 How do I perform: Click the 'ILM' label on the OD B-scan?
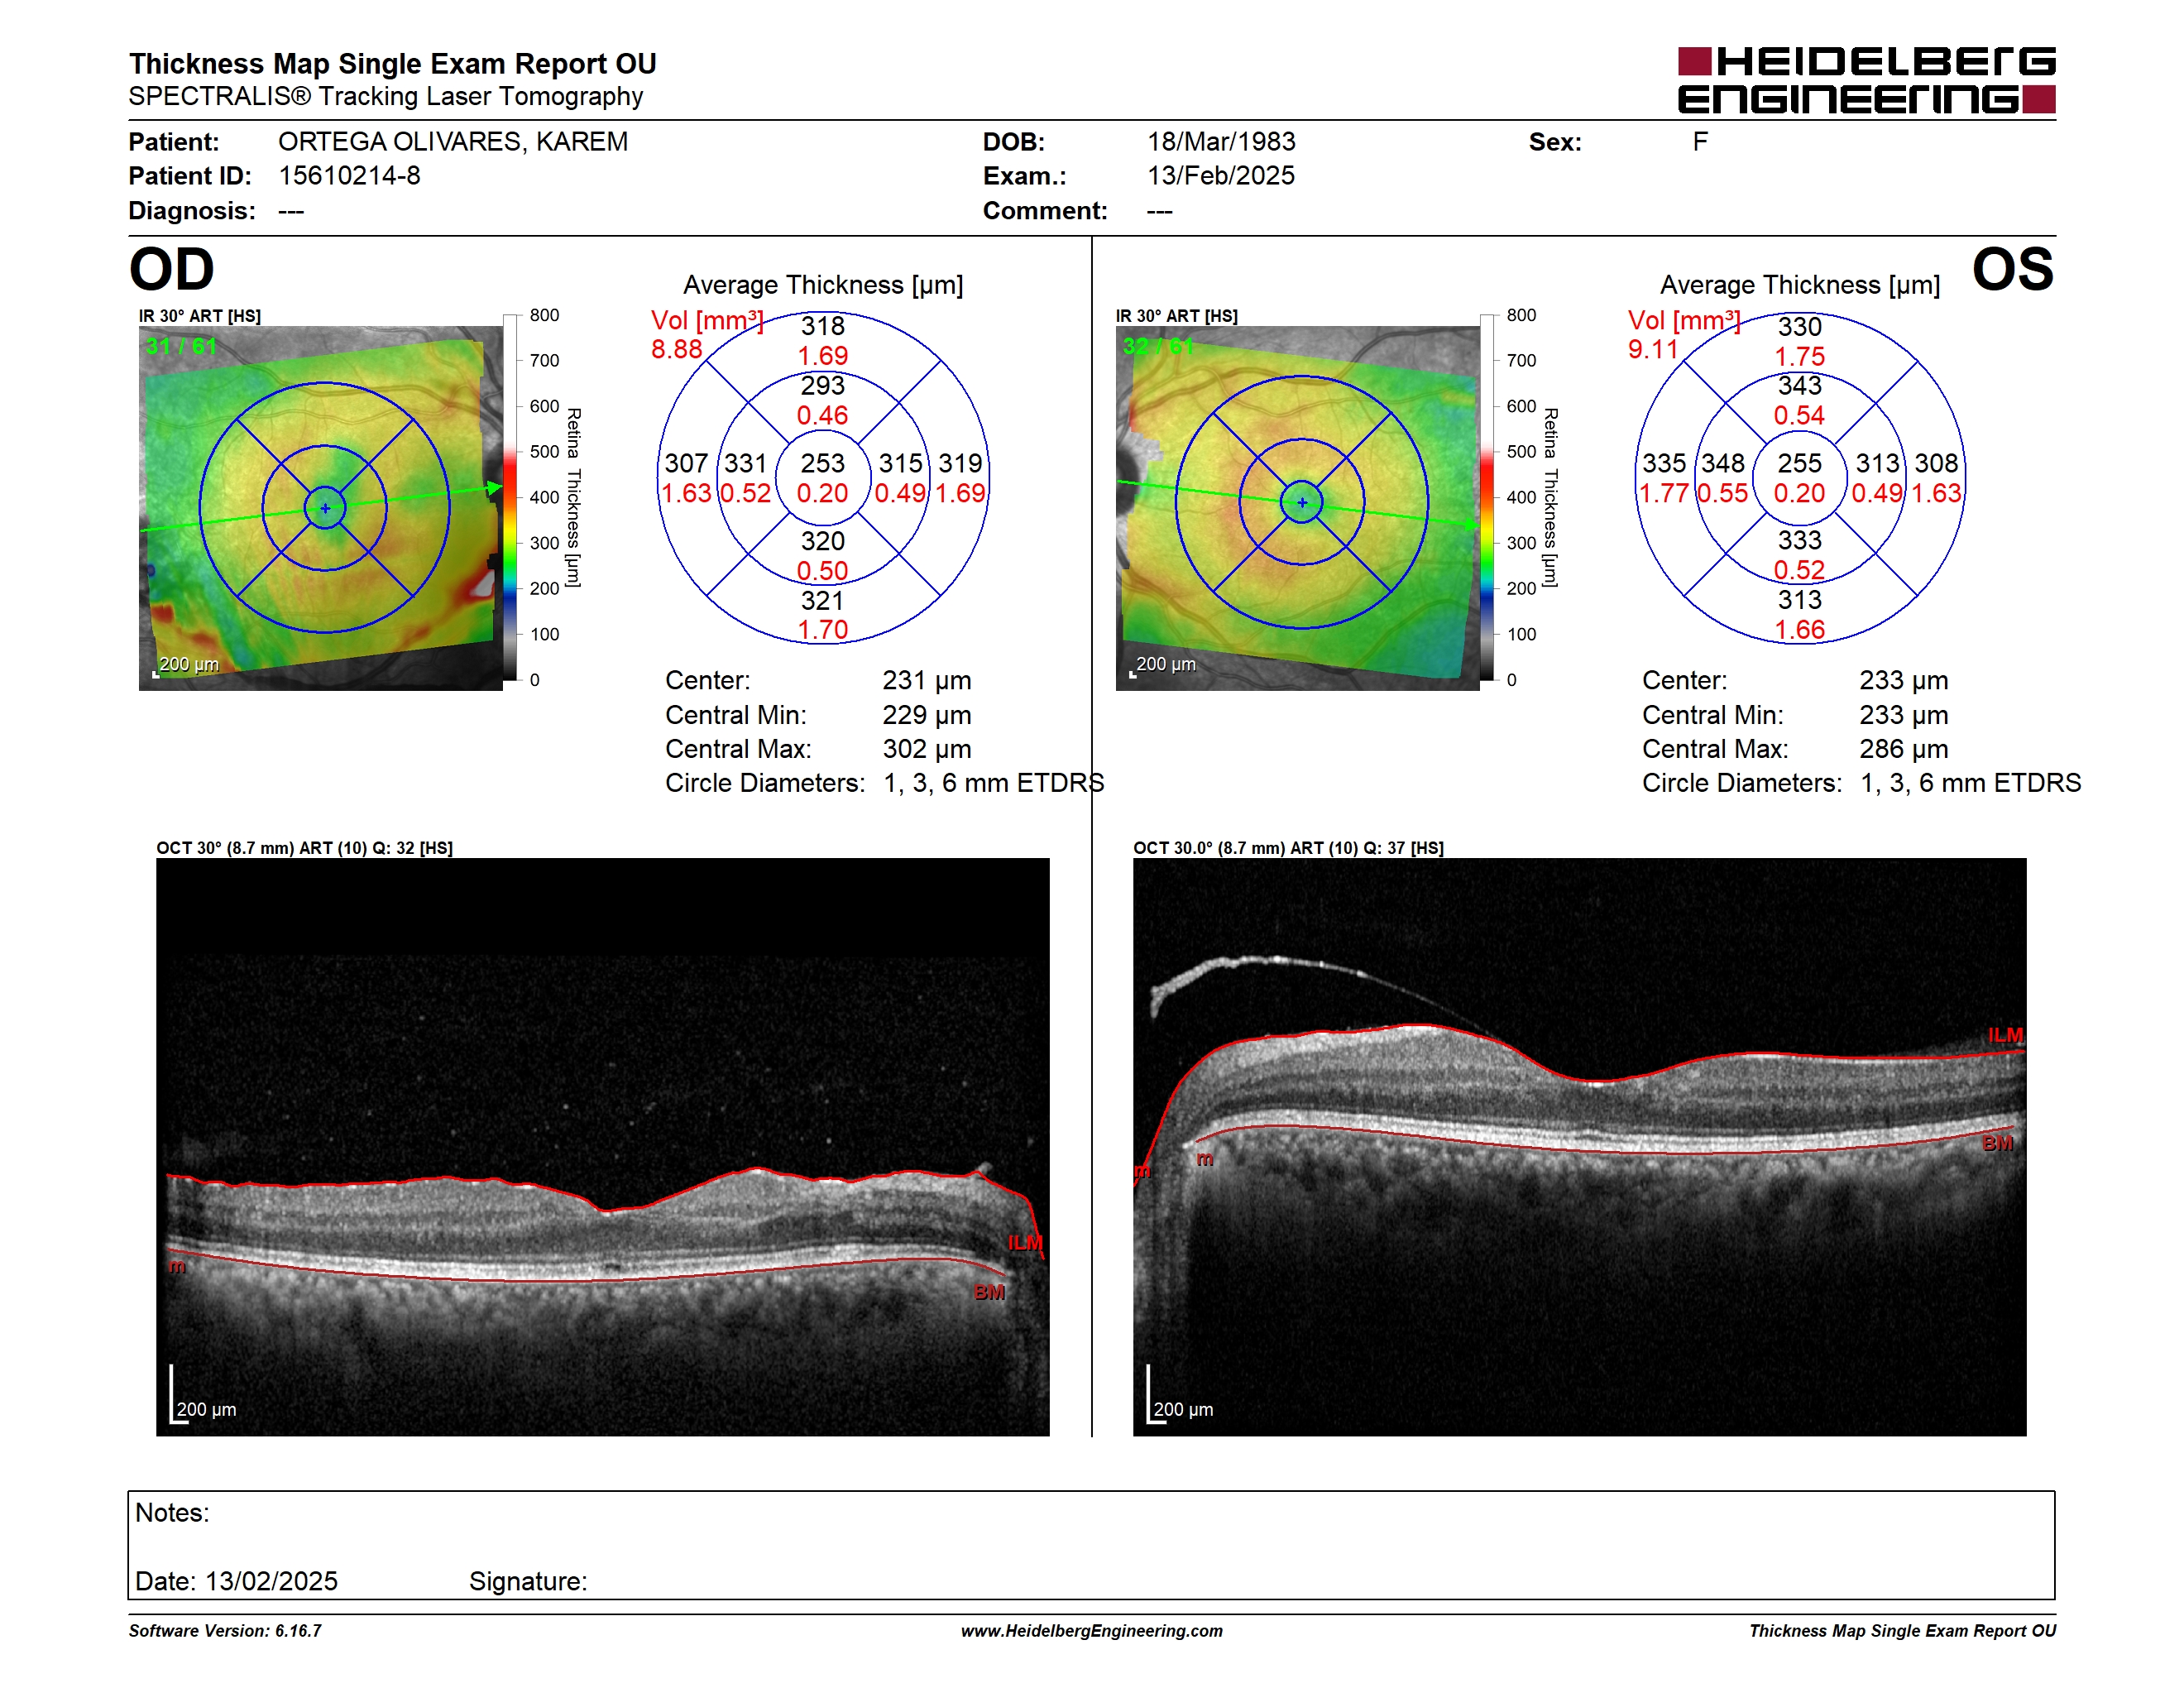(x=1025, y=1243)
